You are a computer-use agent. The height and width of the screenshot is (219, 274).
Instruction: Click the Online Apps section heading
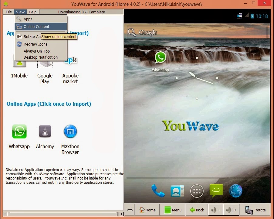49,104
